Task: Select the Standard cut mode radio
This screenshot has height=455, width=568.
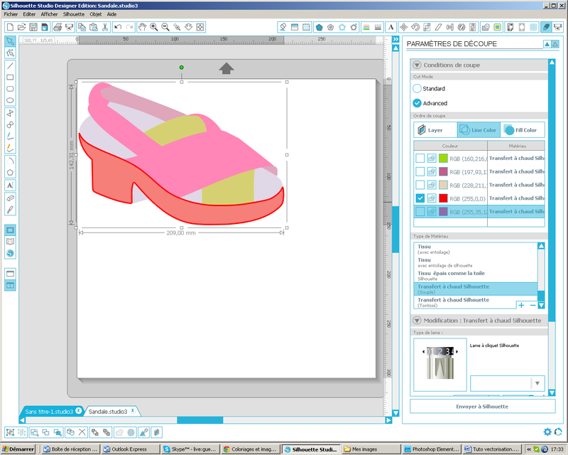Action: (417, 89)
